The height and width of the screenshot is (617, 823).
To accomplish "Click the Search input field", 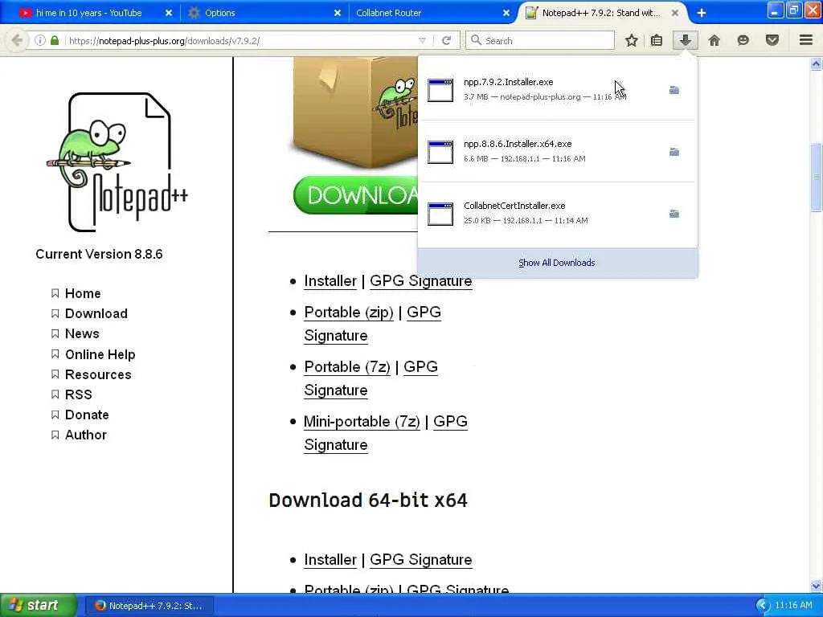I will click(539, 40).
